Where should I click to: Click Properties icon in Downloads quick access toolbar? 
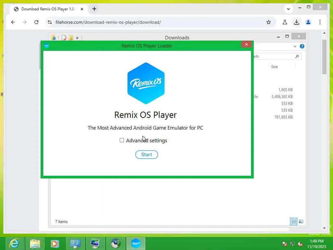(64, 38)
